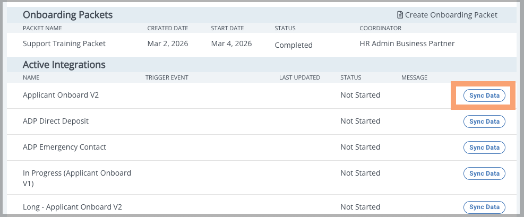The height and width of the screenshot is (217, 524).
Task: Sync Data for ADP Emergency Contact
Action: [484, 147]
